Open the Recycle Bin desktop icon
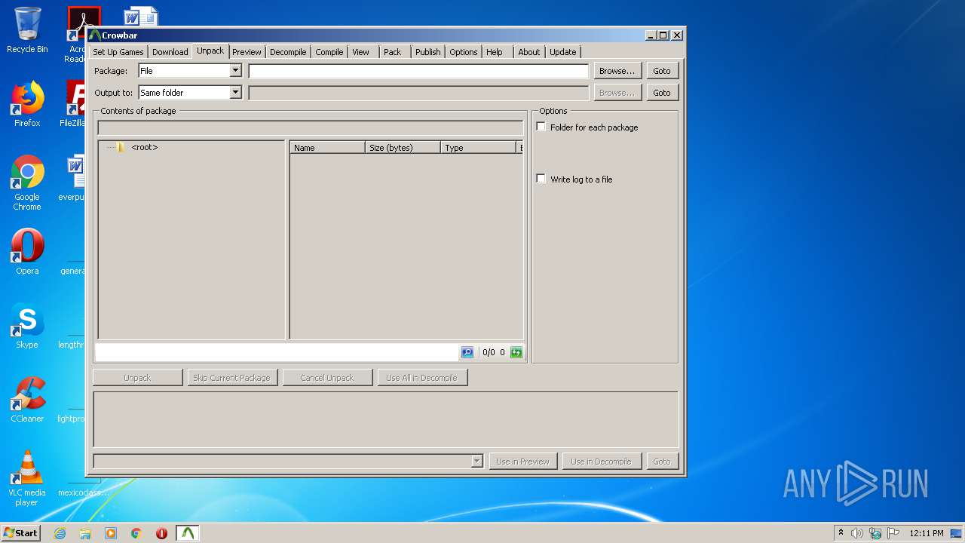 coord(27,30)
